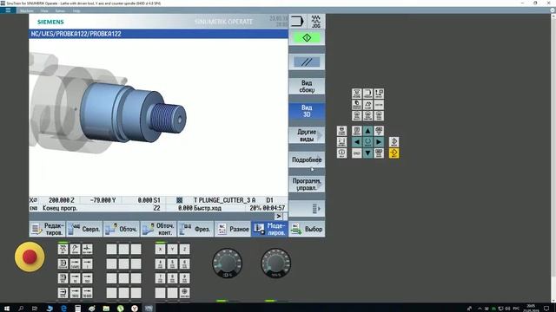Switch to the Сверл. softkey tab

85,229
